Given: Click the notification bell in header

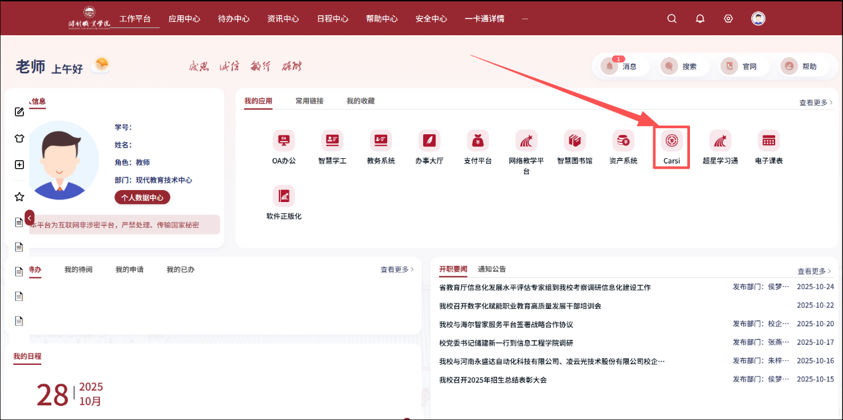Looking at the screenshot, I should click(x=700, y=19).
